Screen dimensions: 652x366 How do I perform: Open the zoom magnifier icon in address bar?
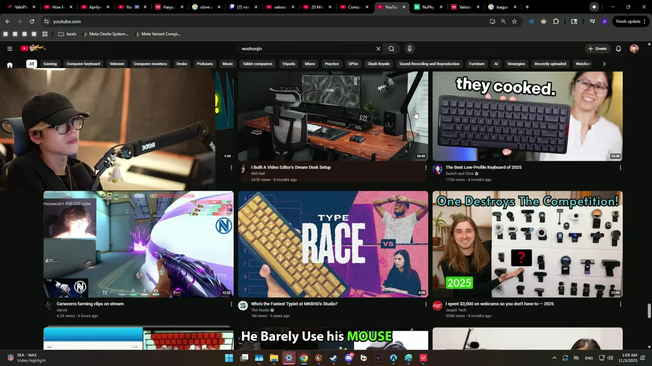[x=503, y=21]
